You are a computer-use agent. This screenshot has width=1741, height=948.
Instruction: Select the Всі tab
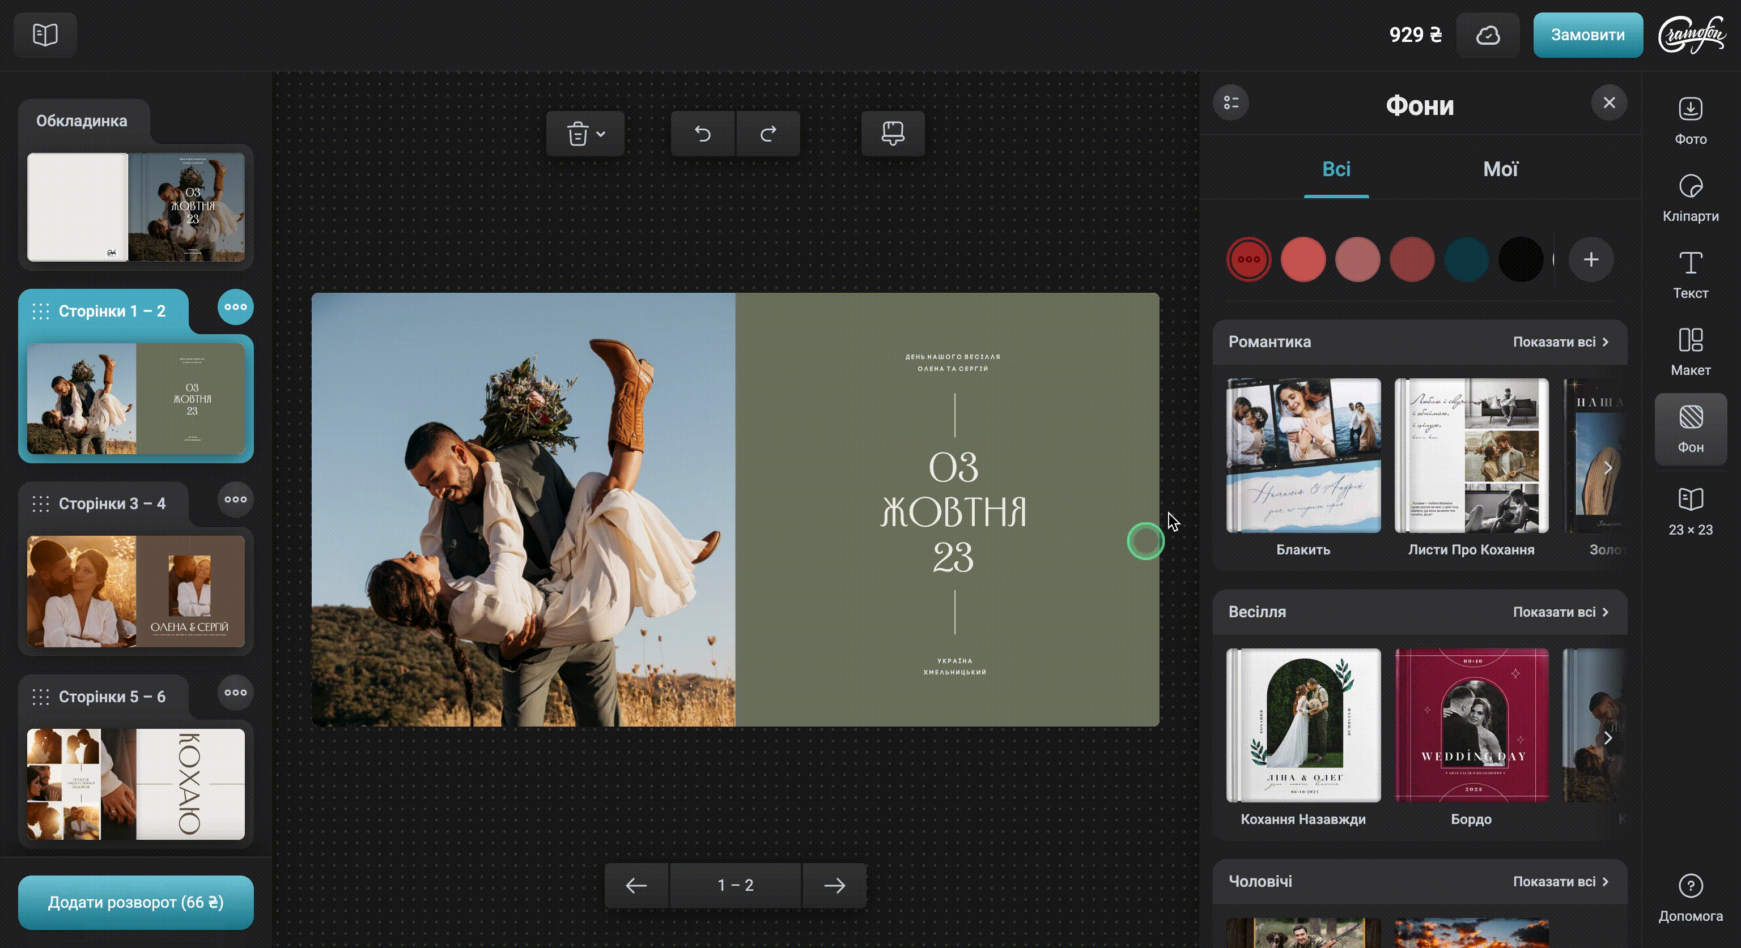click(1335, 169)
